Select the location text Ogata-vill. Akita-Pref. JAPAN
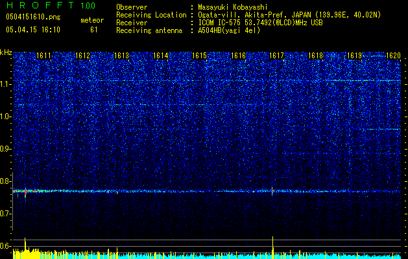 pos(254,15)
